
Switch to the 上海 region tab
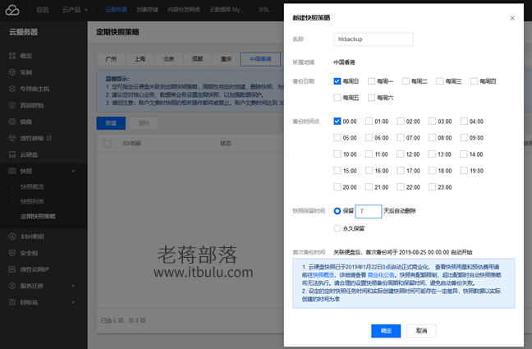coord(140,59)
